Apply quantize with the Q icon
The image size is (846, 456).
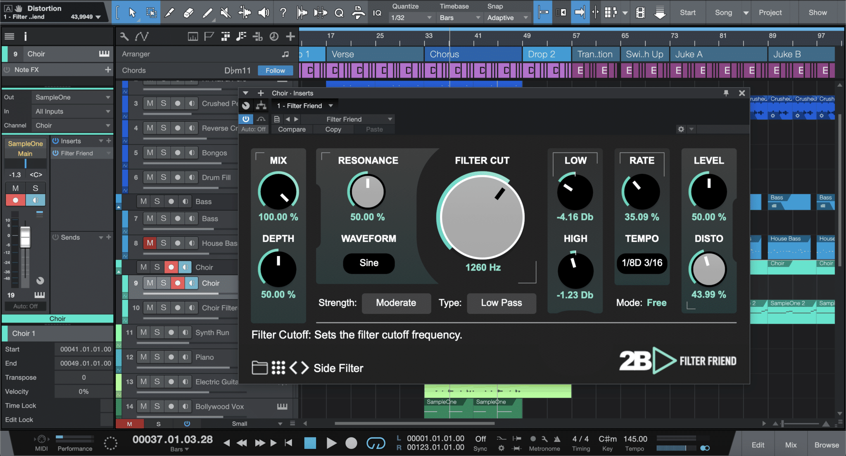(x=339, y=12)
